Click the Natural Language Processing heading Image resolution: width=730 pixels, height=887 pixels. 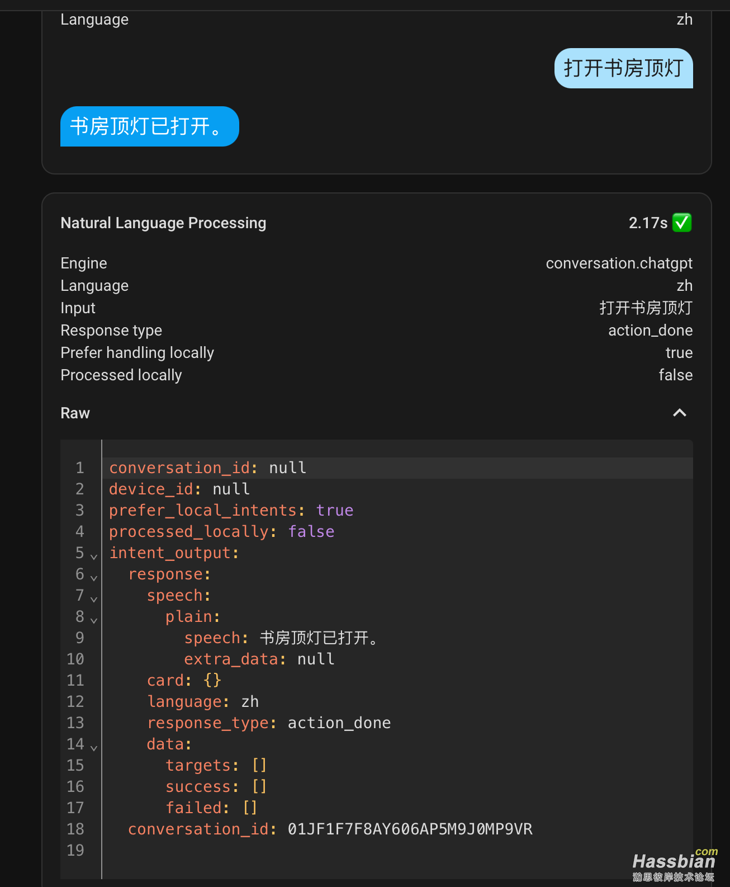click(163, 223)
